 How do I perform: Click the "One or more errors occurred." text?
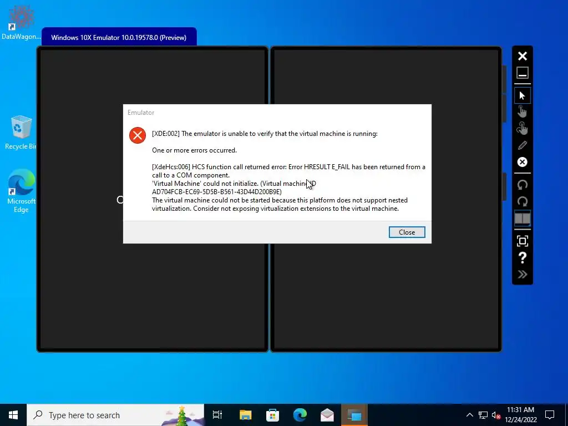click(x=194, y=150)
